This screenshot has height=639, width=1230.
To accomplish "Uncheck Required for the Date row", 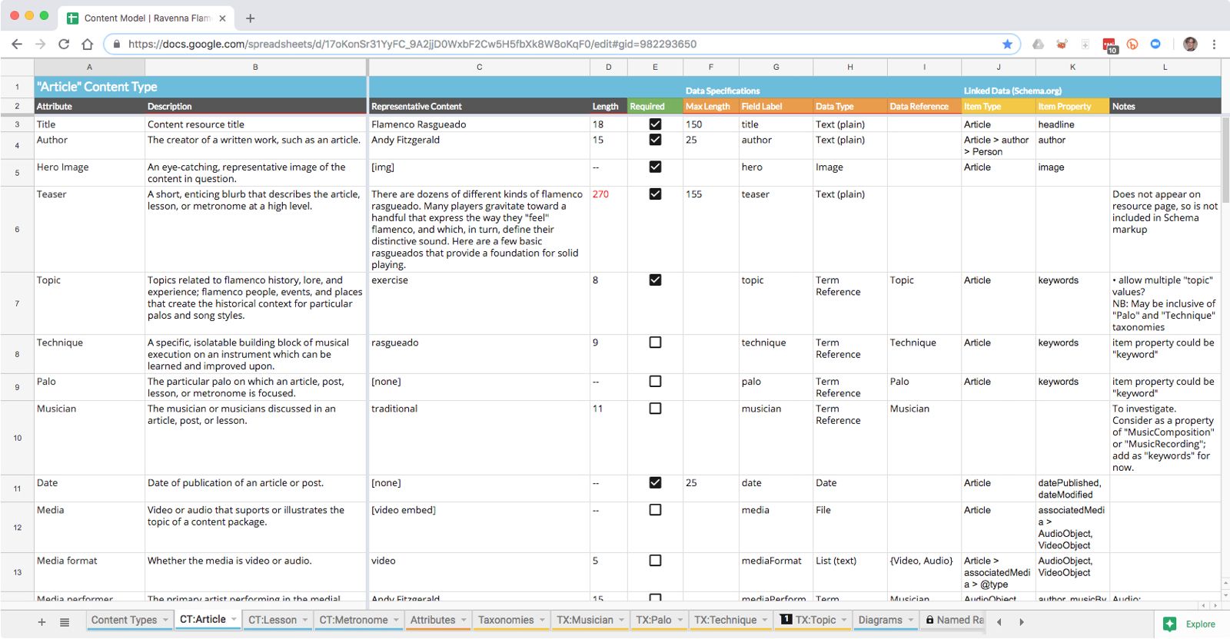I will click(655, 483).
